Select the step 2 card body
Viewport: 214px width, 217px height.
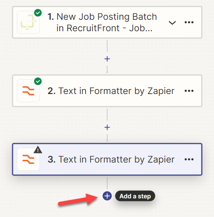(107, 91)
